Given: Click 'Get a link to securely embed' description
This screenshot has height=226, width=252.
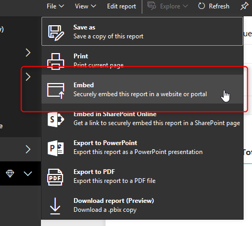Looking at the screenshot, I should click(x=157, y=123).
